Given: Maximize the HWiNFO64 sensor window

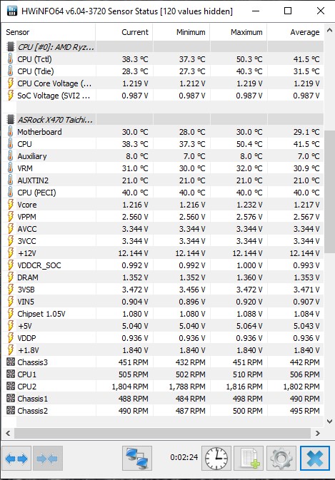Looking at the screenshot, I should (x=288, y=11).
